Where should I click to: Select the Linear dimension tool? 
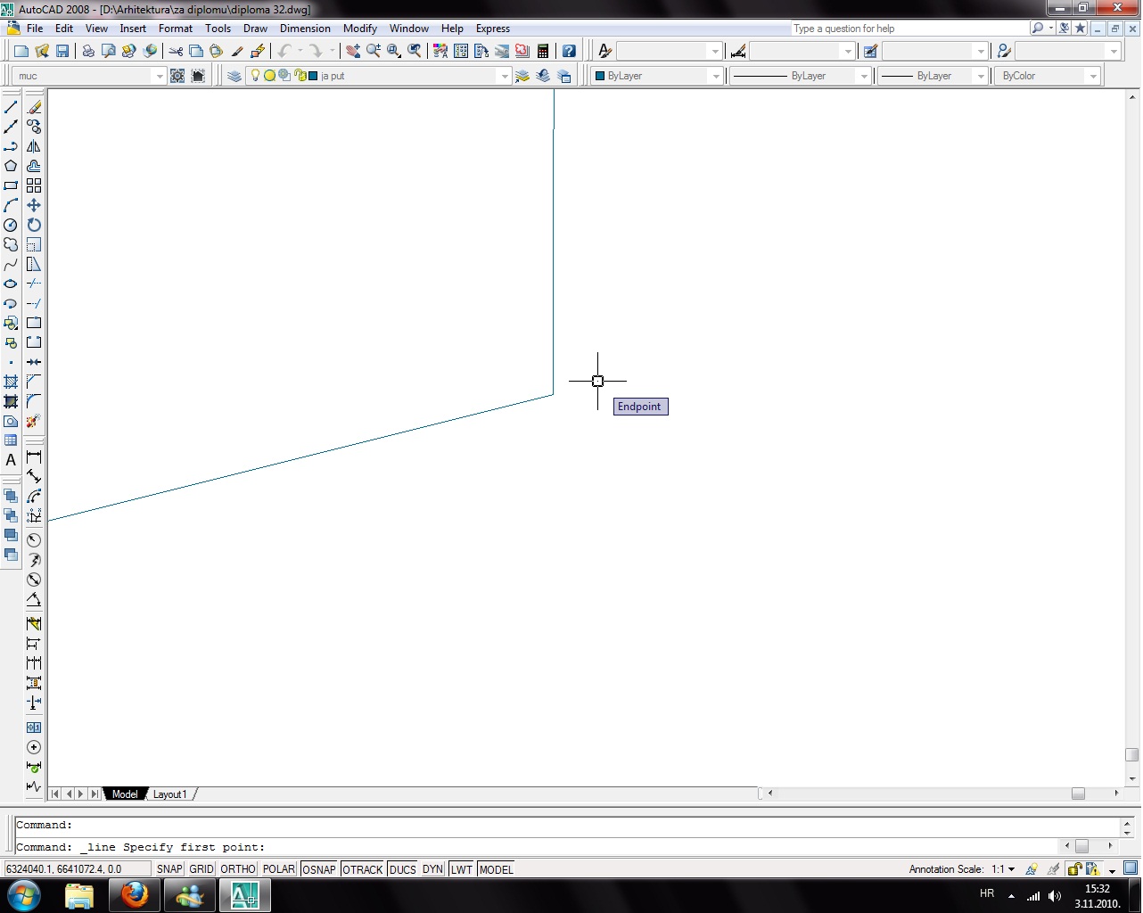34,457
